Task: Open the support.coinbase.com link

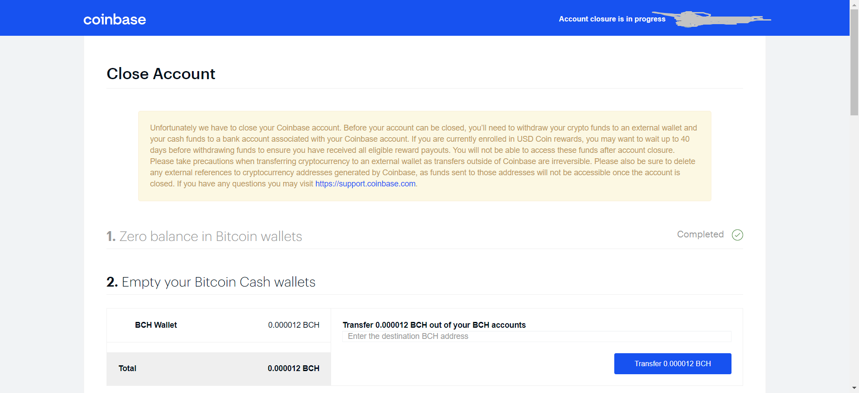Action: click(x=365, y=184)
